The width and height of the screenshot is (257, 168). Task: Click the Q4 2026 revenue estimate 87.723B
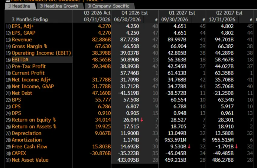click(x=129, y=40)
